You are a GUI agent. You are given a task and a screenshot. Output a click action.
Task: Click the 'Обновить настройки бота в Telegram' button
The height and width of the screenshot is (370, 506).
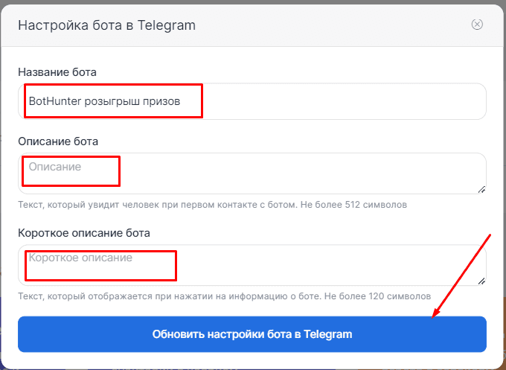[x=252, y=334]
